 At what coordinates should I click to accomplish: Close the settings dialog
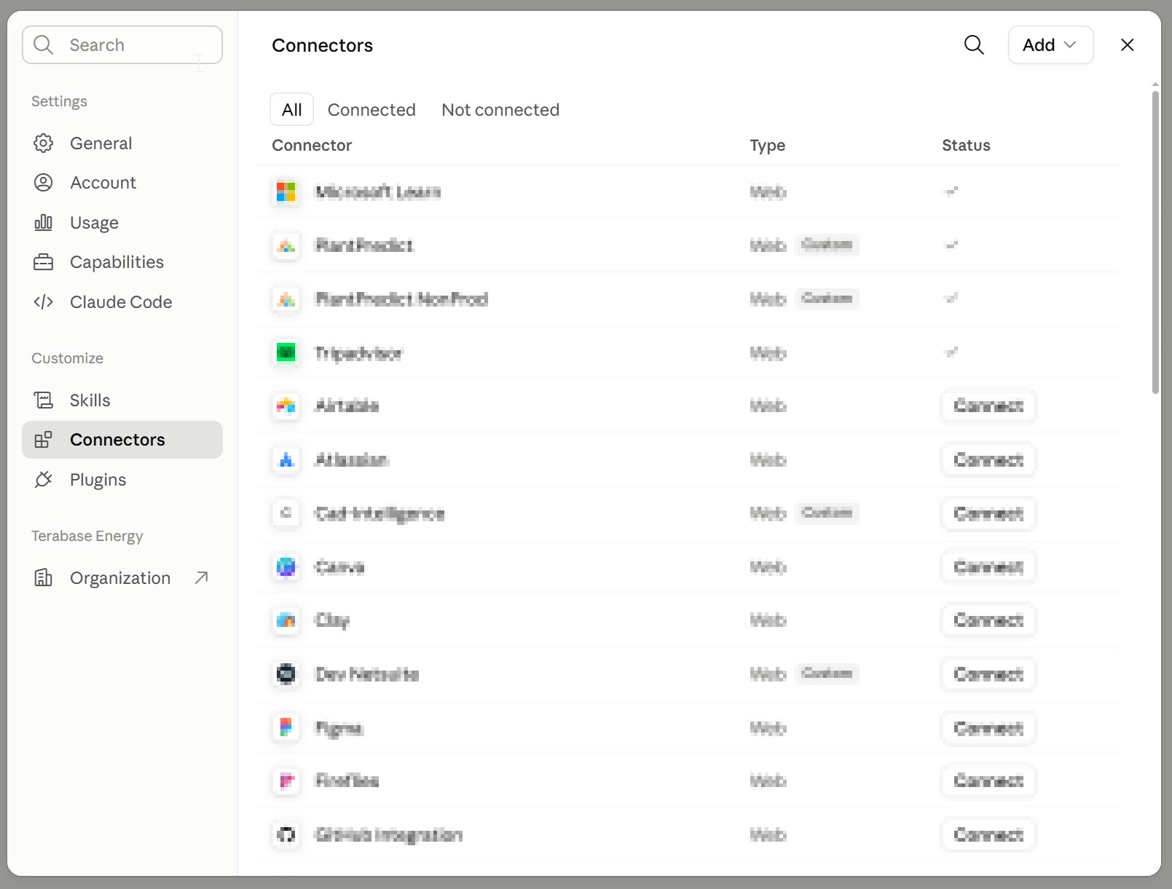point(1127,45)
